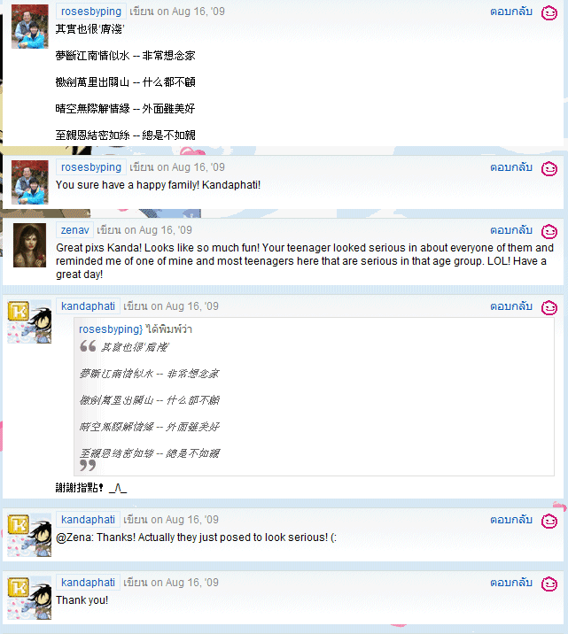Click smiley icon on first rosesbyping comment
568x634 pixels.
pos(549,13)
